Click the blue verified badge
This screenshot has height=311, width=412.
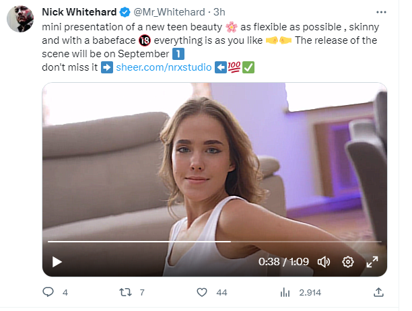click(x=125, y=12)
